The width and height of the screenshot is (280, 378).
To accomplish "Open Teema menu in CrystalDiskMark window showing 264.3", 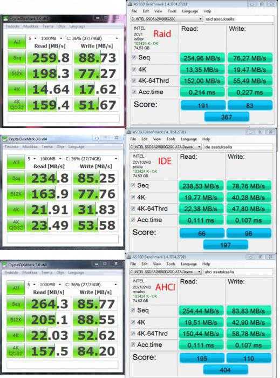I will (47, 272).
